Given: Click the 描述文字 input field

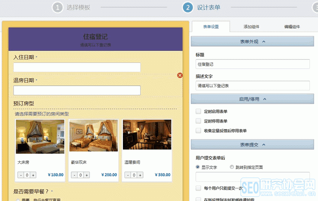Looking at the screenshot, I should [252, 86].
